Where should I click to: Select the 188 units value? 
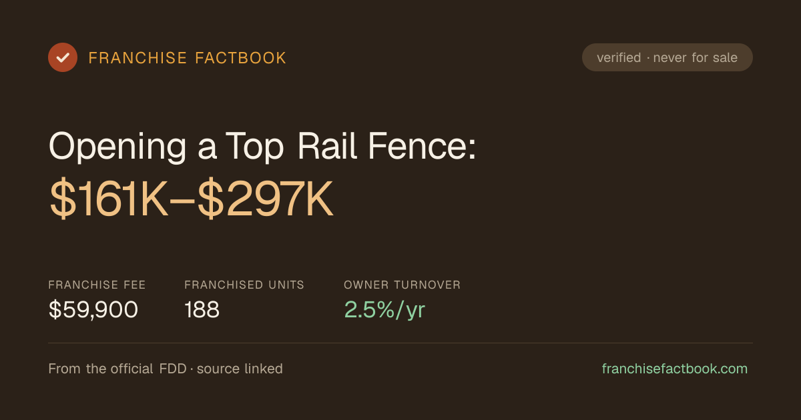coord(202,310)
